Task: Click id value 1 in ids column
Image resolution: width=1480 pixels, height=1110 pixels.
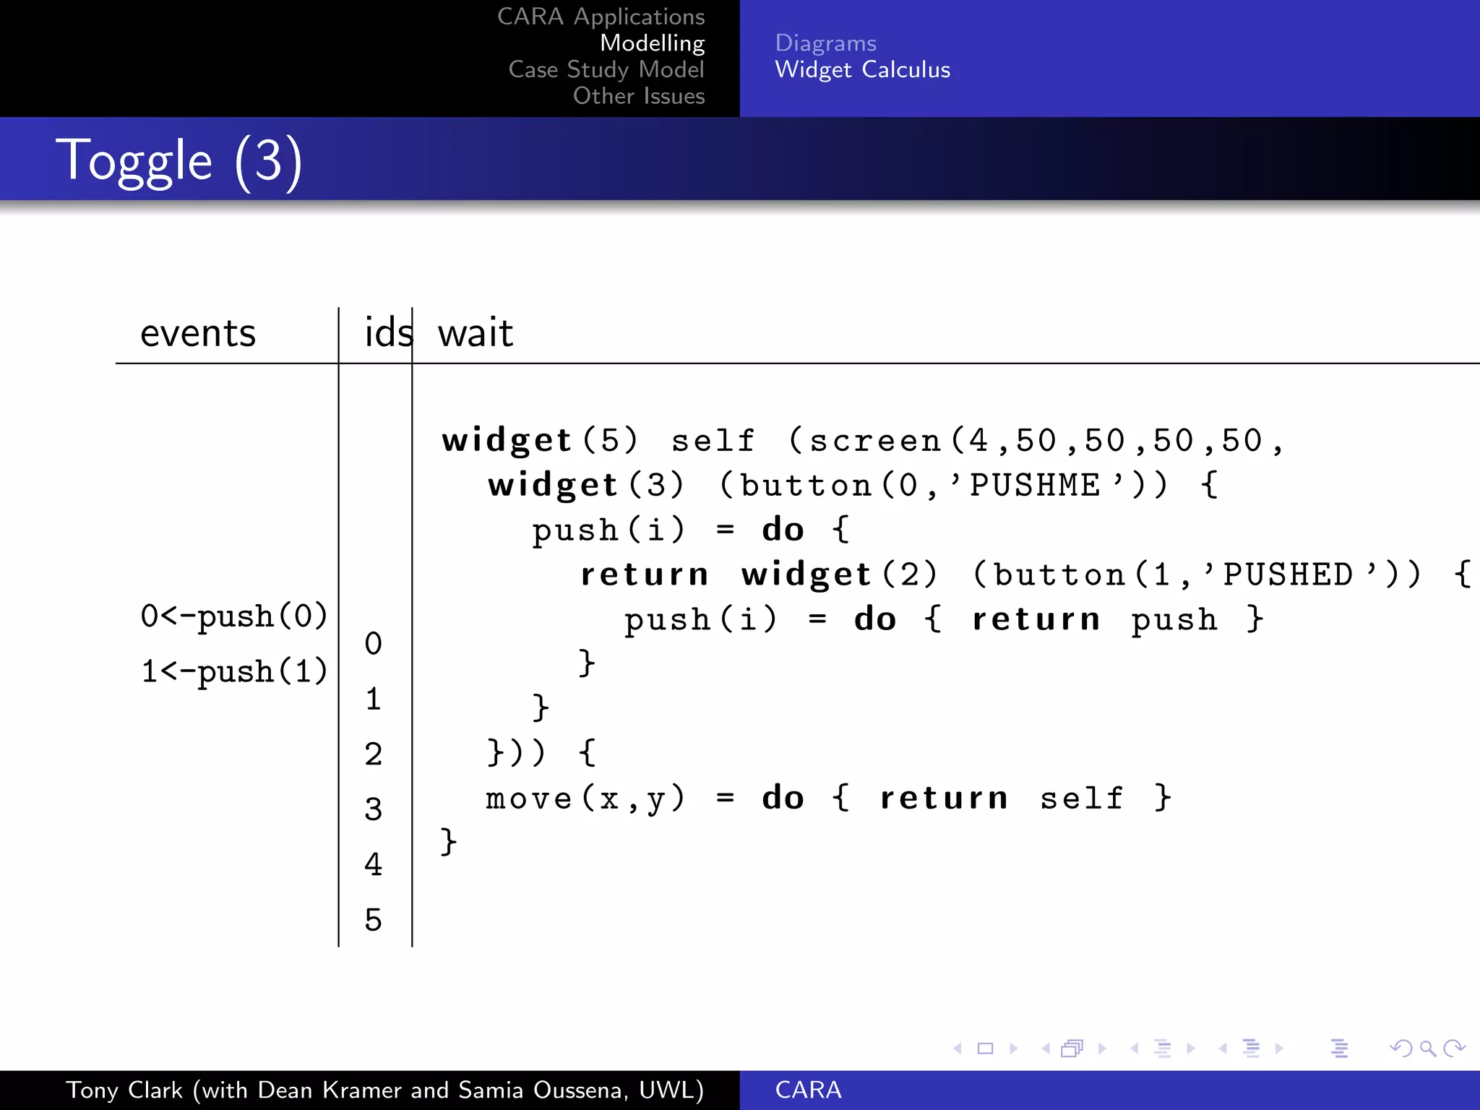Action: (x=373, y=699)
